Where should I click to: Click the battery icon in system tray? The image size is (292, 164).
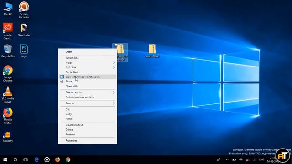[x=234, y=159]
